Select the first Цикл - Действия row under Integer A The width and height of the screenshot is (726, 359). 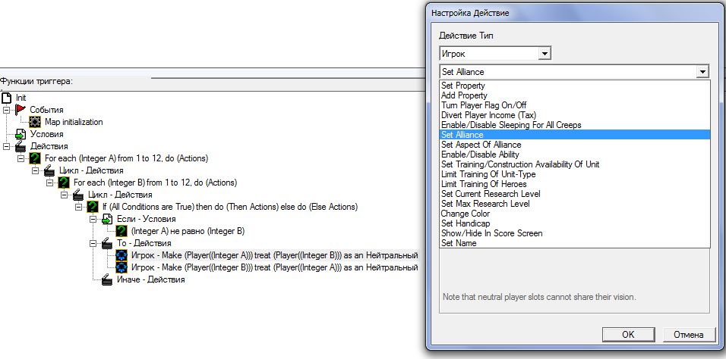click(91, 170)
